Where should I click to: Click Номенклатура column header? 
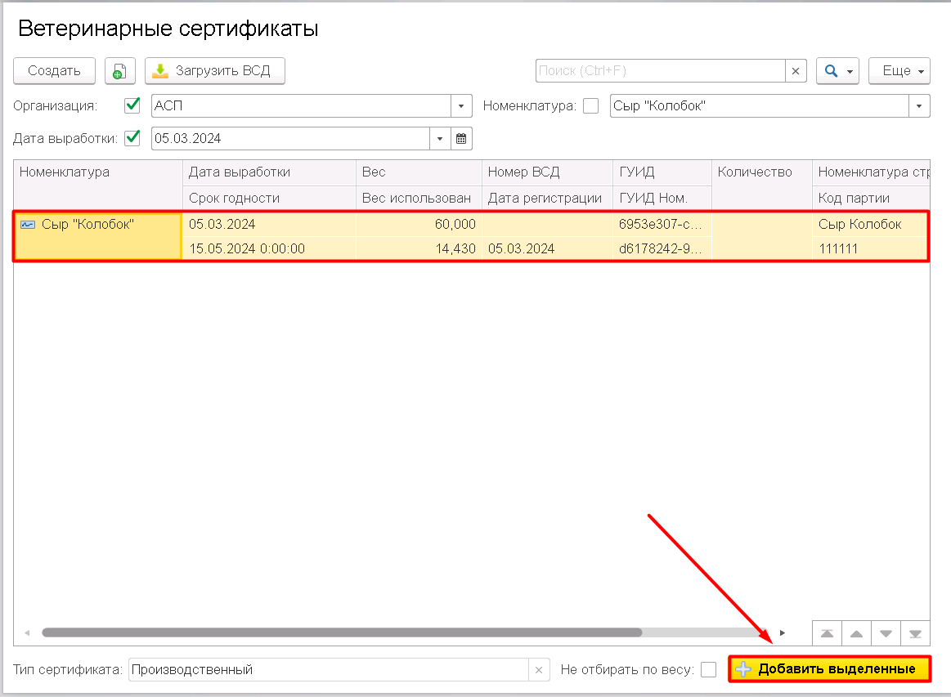tap(97, 185)
